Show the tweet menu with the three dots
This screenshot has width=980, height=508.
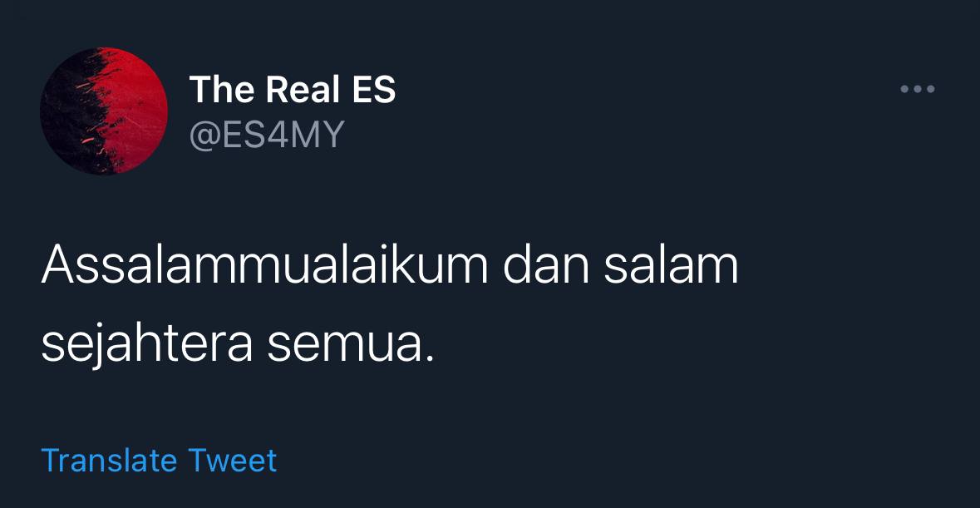pyautogui.click(x=918, y=89)
